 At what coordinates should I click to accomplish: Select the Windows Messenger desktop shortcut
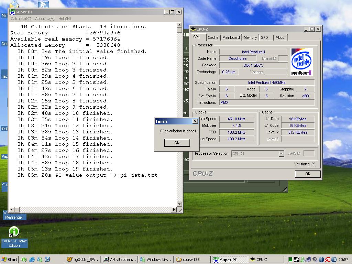tap(14, 215)
